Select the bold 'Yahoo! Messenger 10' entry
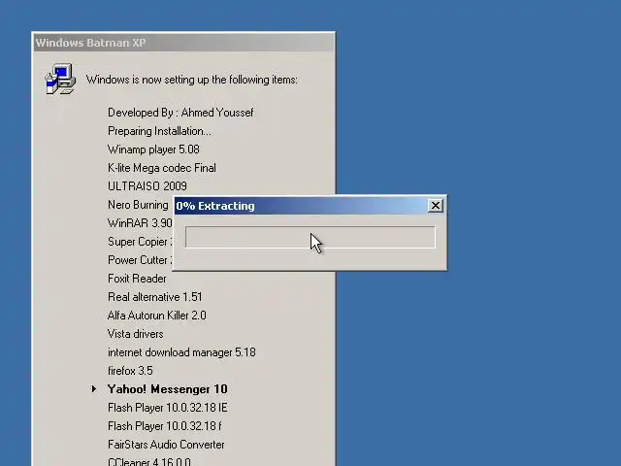 [x=168, y=389]
